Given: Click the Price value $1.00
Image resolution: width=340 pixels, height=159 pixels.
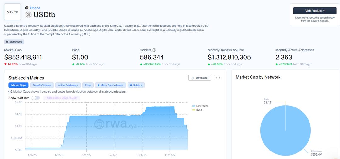Looking at the screenshot, I should [x=80, y=57].
